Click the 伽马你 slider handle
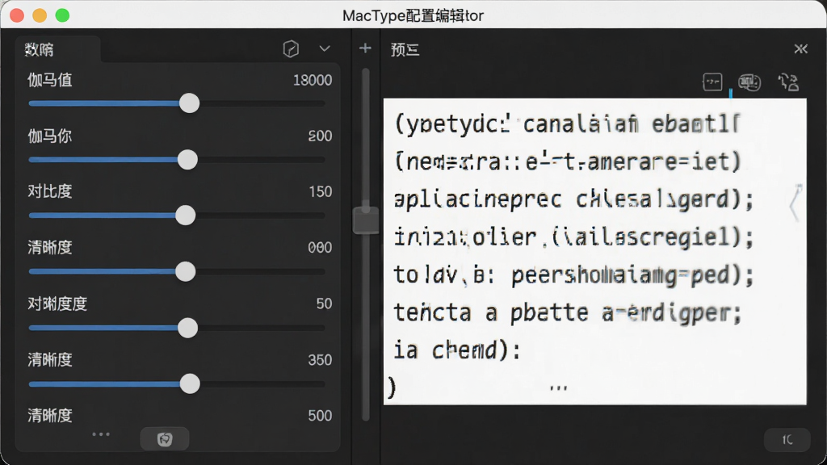Viewport: 827px width, 465px height. pyautogui.click(x=187, y=160)
